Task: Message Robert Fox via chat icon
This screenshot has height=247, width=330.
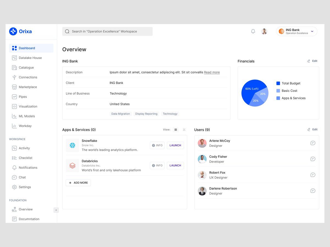Action: click(313, 175)
